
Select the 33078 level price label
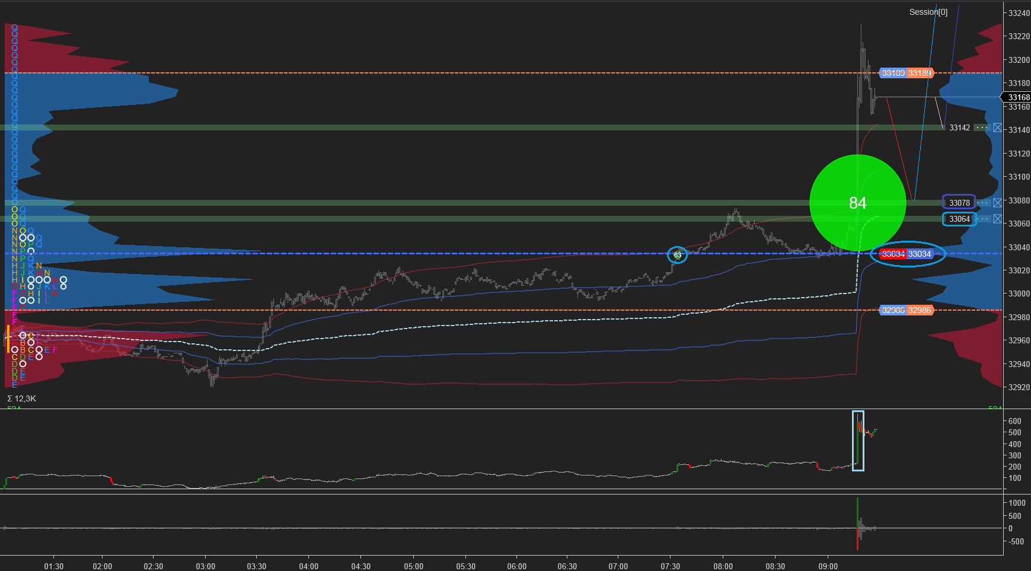tap(959, 203)
